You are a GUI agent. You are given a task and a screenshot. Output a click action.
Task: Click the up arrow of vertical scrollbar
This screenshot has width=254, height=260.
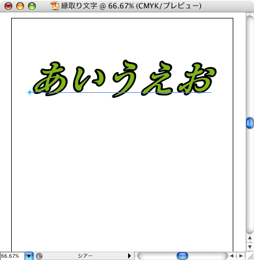point(250,238)
